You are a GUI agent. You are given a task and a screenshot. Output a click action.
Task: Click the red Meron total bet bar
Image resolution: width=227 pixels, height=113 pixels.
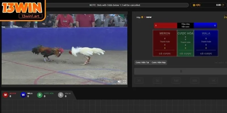tap(165, 25)
